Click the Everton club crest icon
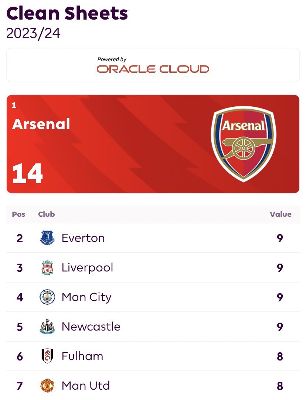 47,238
